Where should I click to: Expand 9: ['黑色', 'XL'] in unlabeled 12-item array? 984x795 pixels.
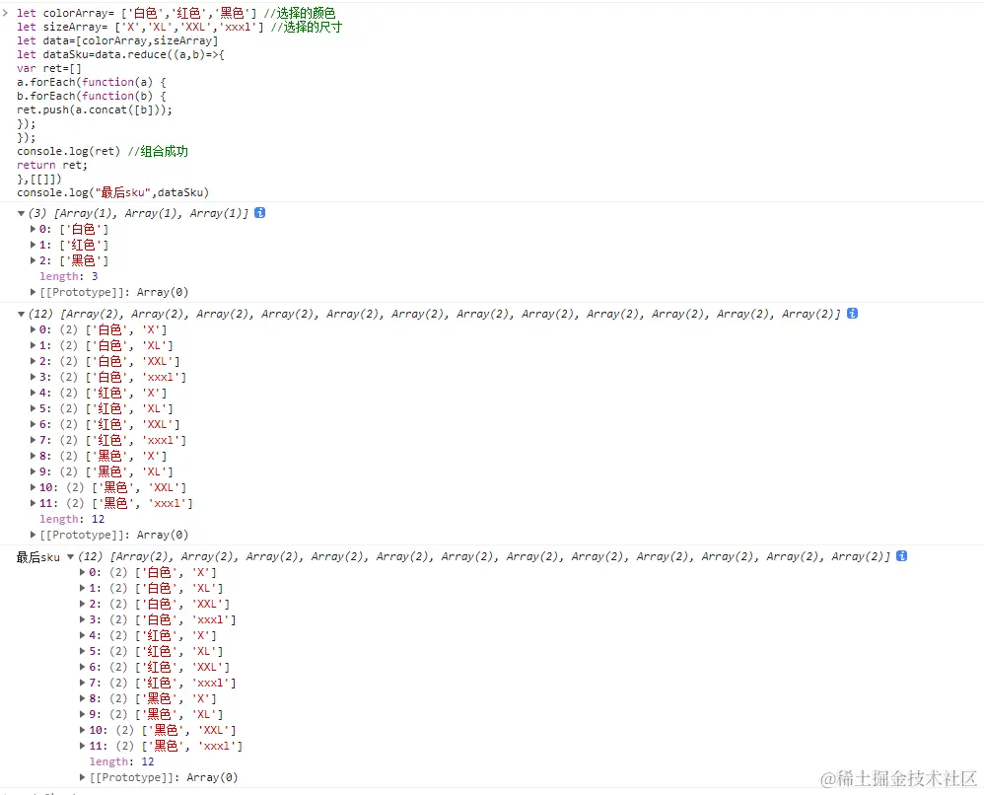33,471
